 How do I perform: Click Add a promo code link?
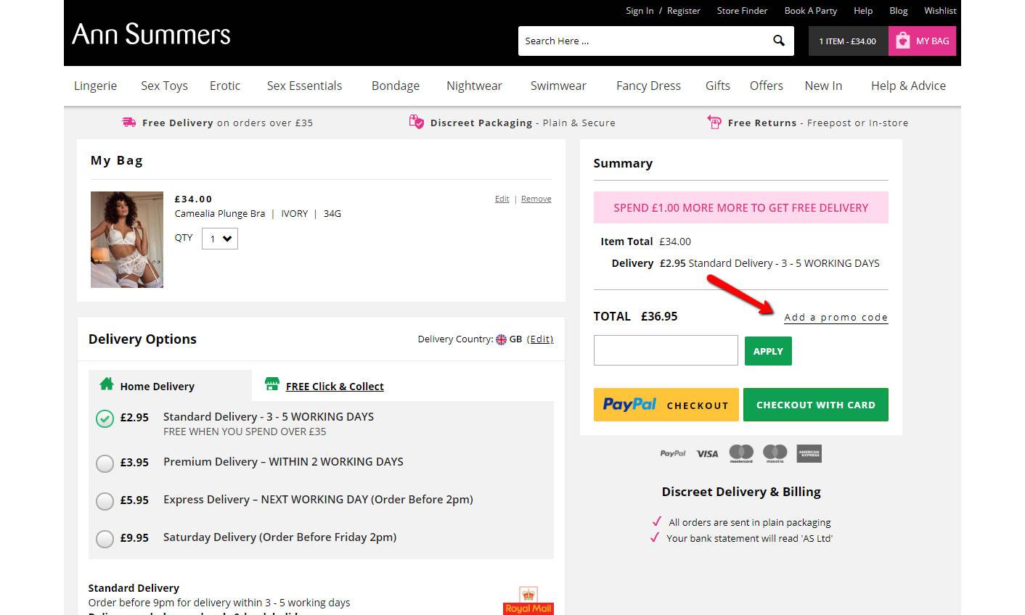click(x=836, y=318)
